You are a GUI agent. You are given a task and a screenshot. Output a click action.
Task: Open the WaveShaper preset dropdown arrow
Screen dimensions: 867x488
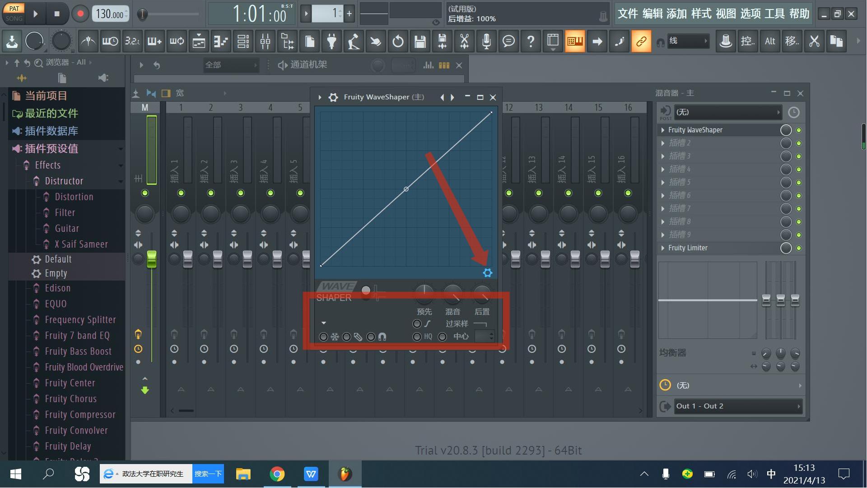(323, 323)
